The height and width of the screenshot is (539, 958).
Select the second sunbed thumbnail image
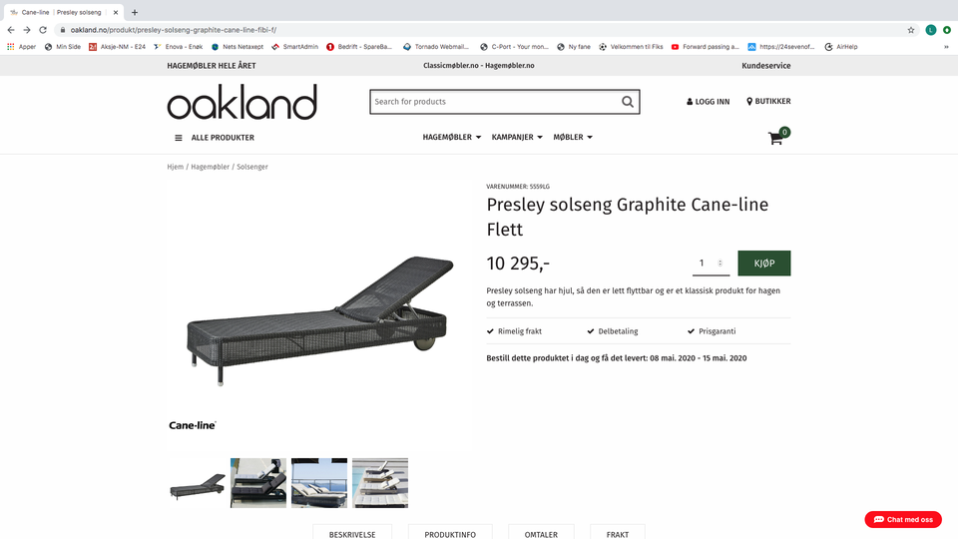257,483
